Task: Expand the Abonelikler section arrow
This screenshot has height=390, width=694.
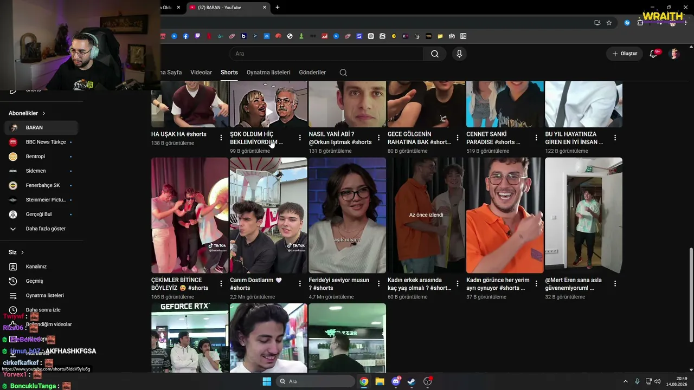Action: click(x=44, y=113)
